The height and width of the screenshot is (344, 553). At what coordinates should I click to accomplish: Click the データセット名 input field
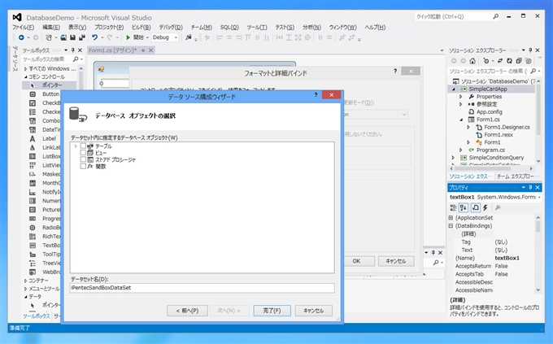pos(202,288)
